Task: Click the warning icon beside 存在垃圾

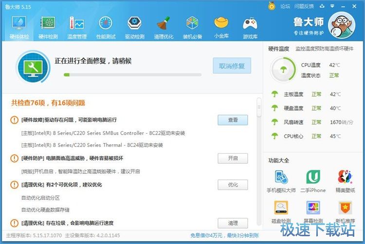Action: [x=14, y=223]
